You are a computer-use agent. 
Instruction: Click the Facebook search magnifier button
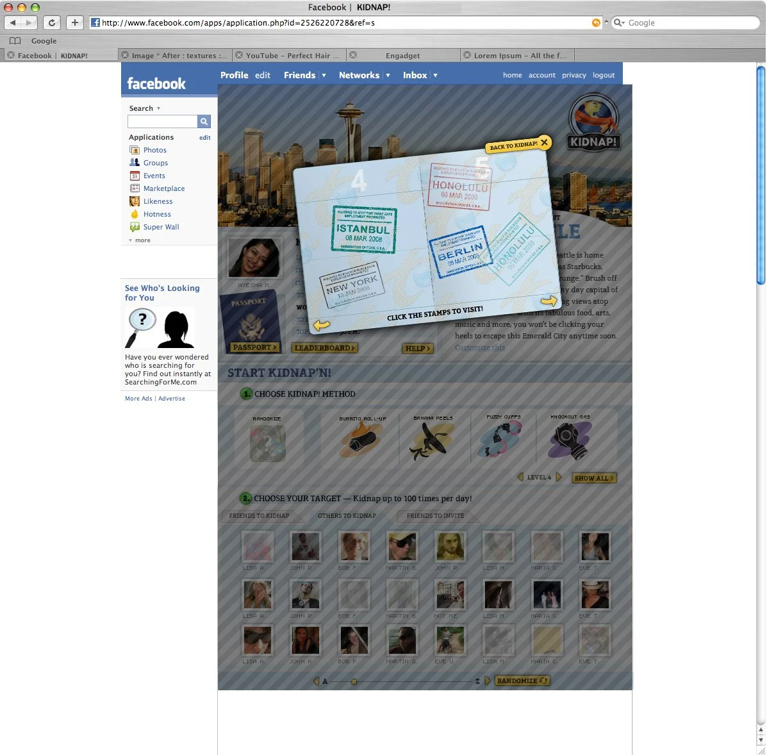coord(204,121)
